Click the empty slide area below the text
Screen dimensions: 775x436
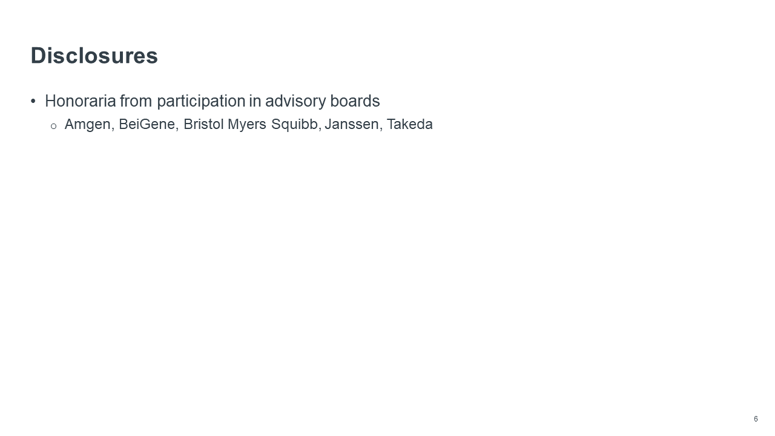click(387, 272)
